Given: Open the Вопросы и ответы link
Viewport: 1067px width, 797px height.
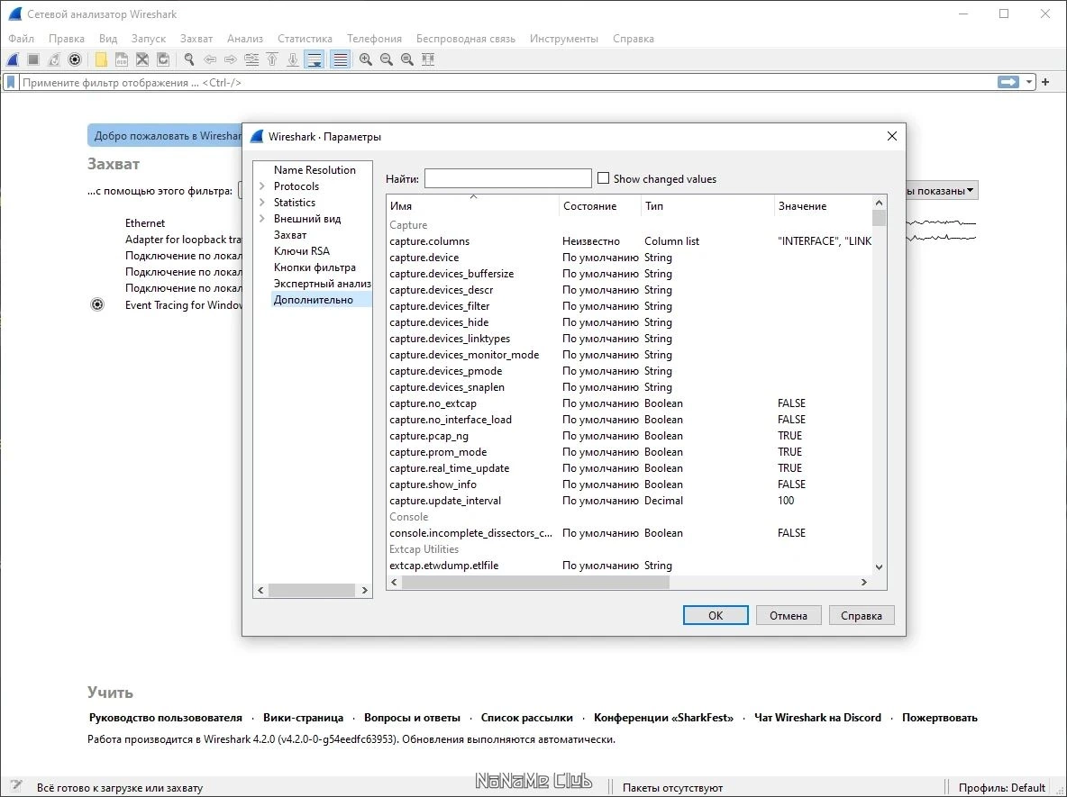Looking at the screenshot, I should pos(413,718).
